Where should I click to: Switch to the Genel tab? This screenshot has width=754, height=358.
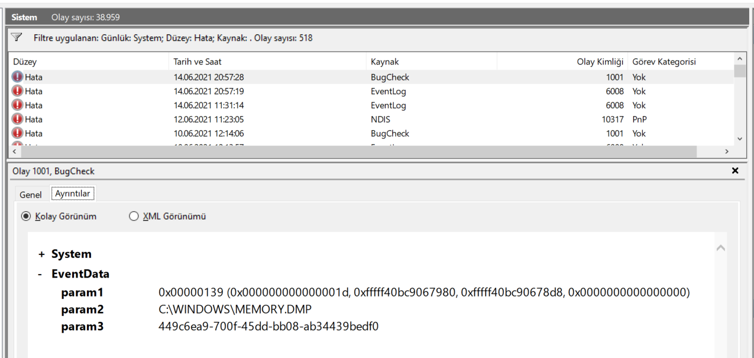point(31,194)
